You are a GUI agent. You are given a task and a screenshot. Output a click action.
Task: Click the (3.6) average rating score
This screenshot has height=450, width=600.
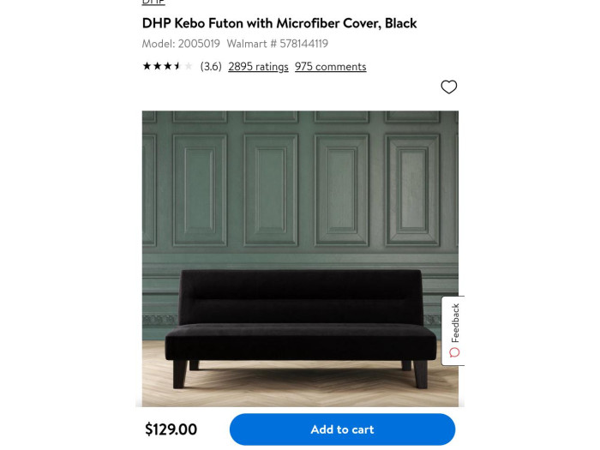[211, 67]
